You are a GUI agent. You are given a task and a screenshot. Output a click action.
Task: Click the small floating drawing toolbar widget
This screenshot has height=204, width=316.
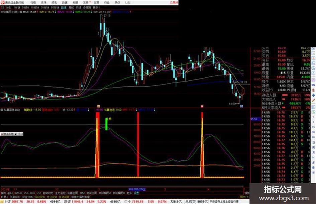click(x=12, y=134)
